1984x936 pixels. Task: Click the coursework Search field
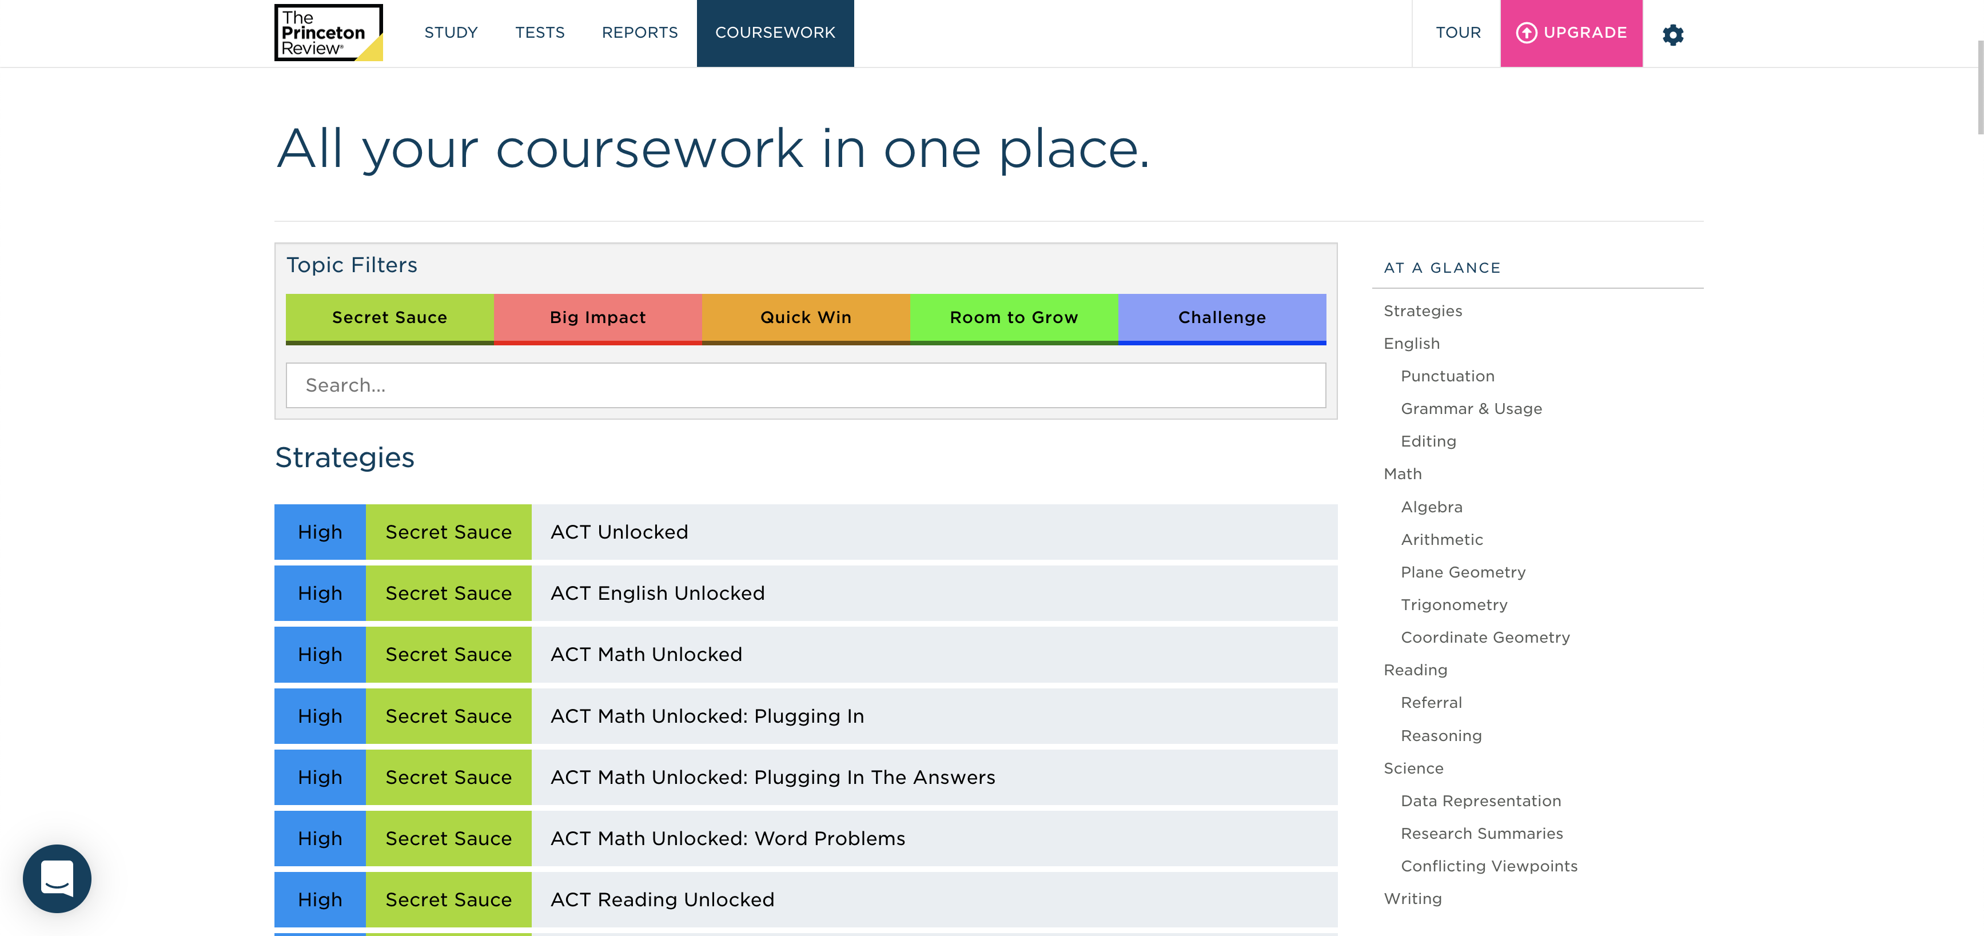(805, 385)
